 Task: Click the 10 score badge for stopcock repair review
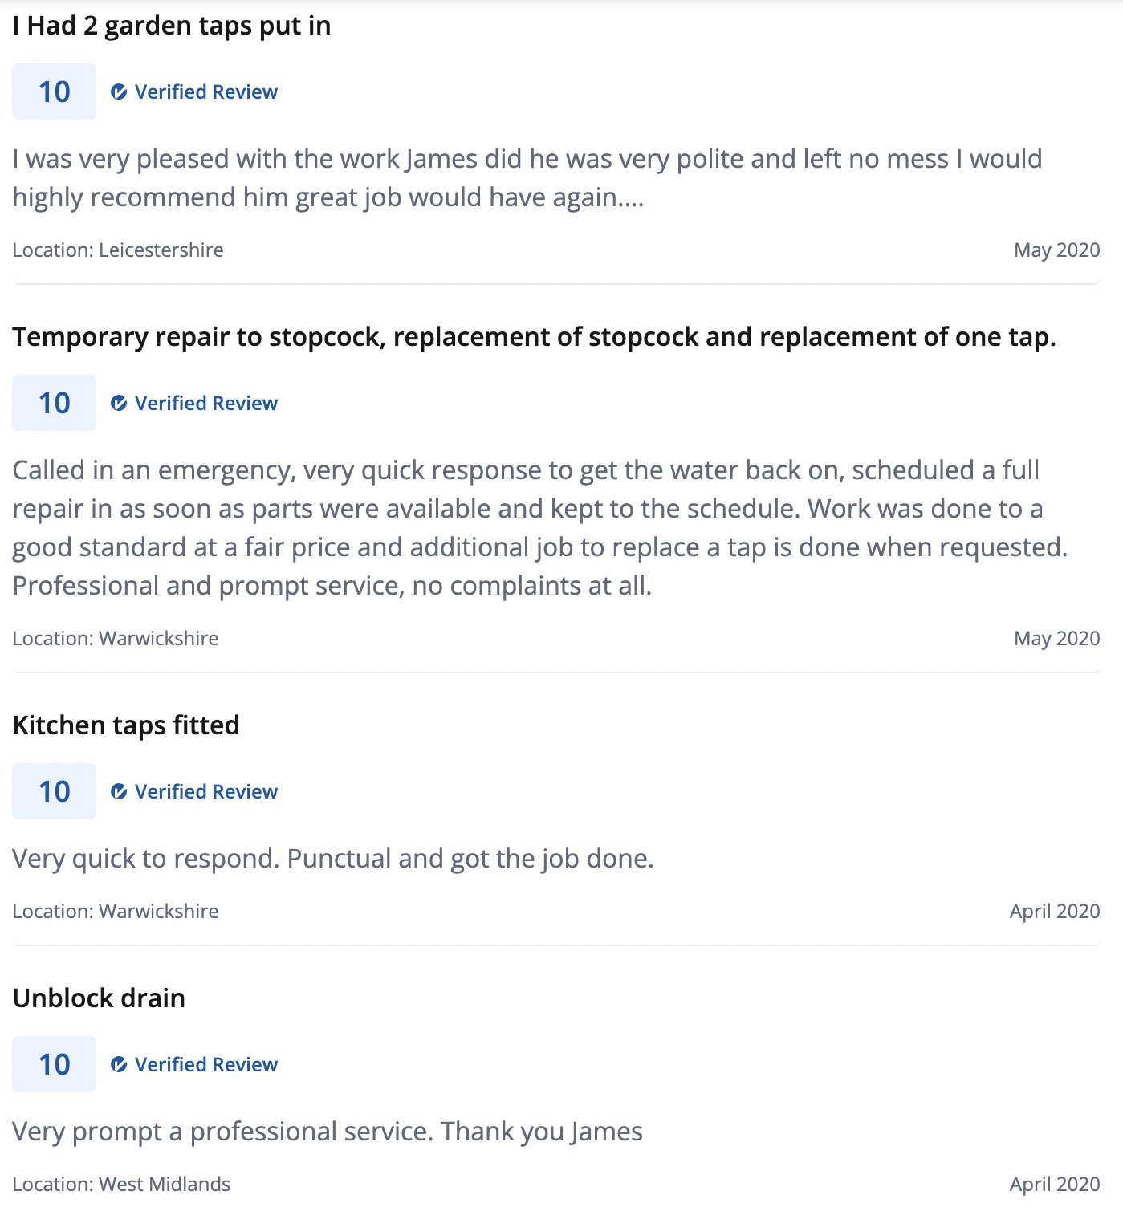[x=54, y=403]
